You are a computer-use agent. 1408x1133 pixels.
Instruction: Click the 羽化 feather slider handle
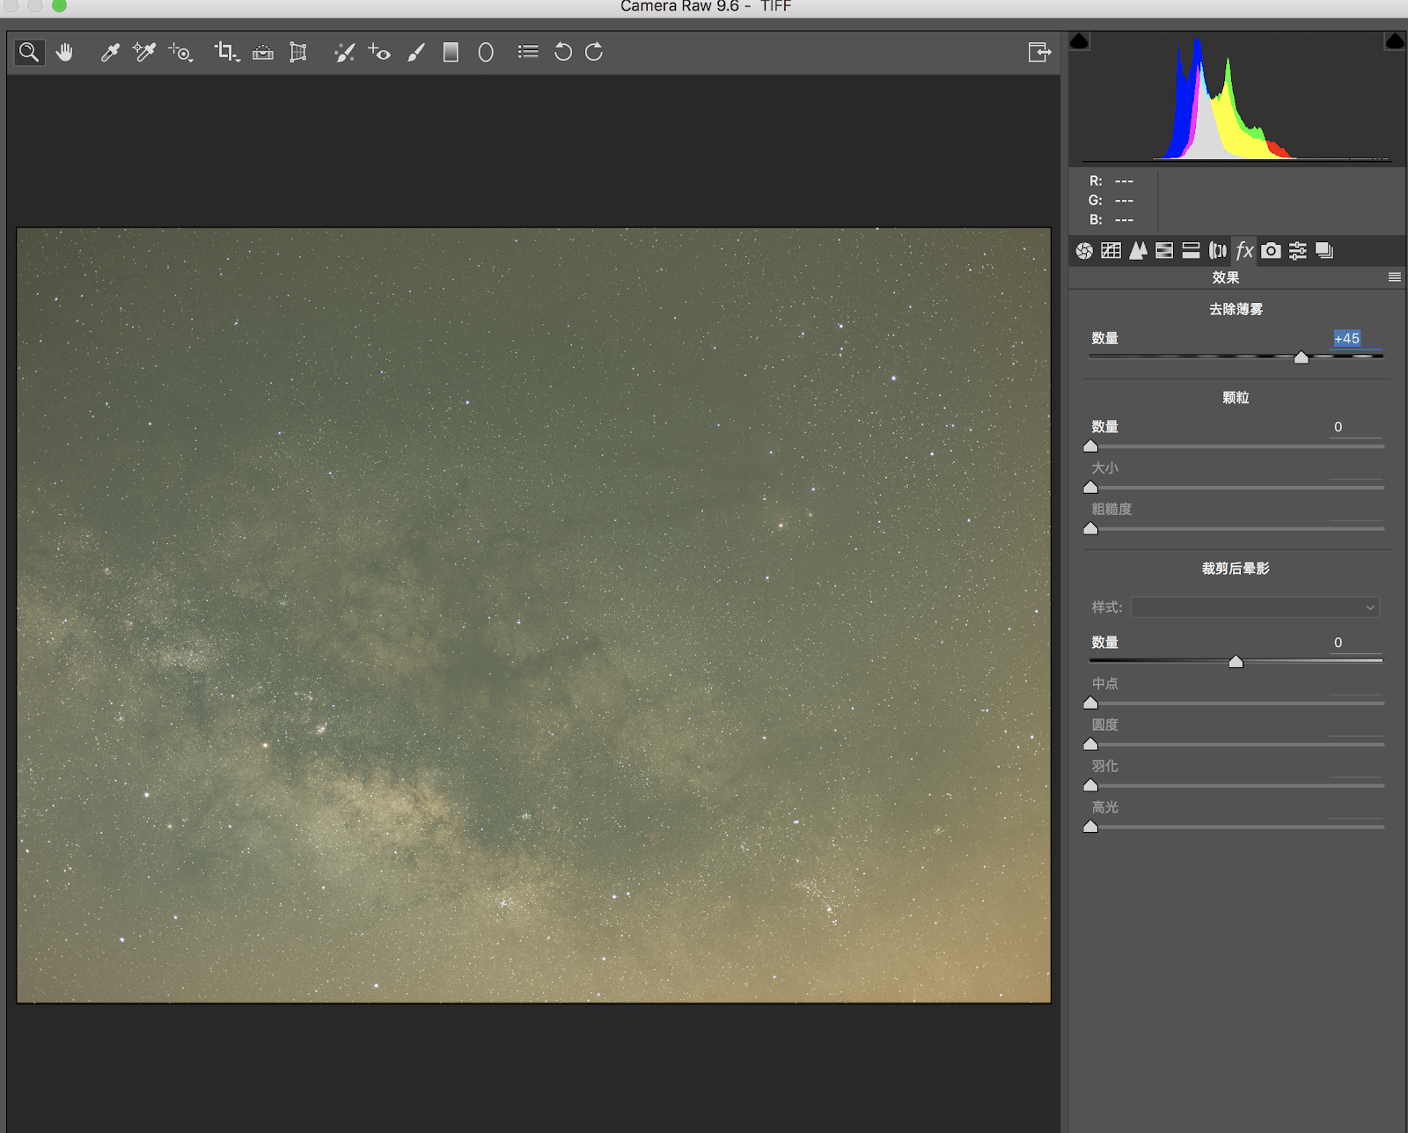(1091, 786)
